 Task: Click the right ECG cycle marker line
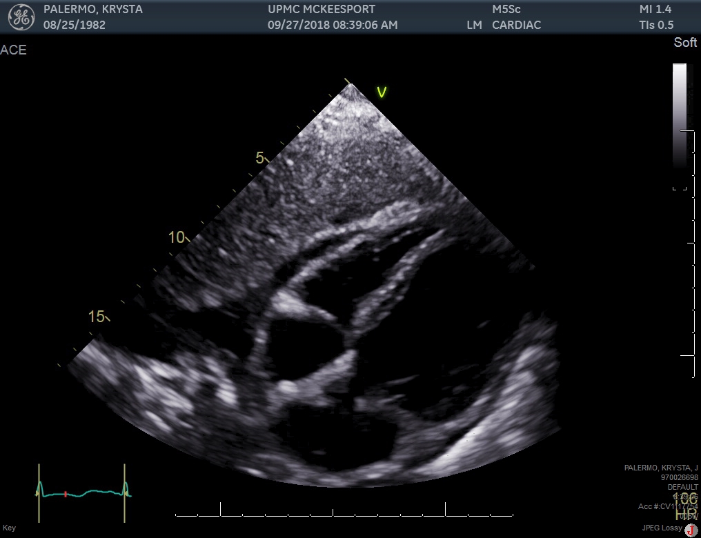125,492
